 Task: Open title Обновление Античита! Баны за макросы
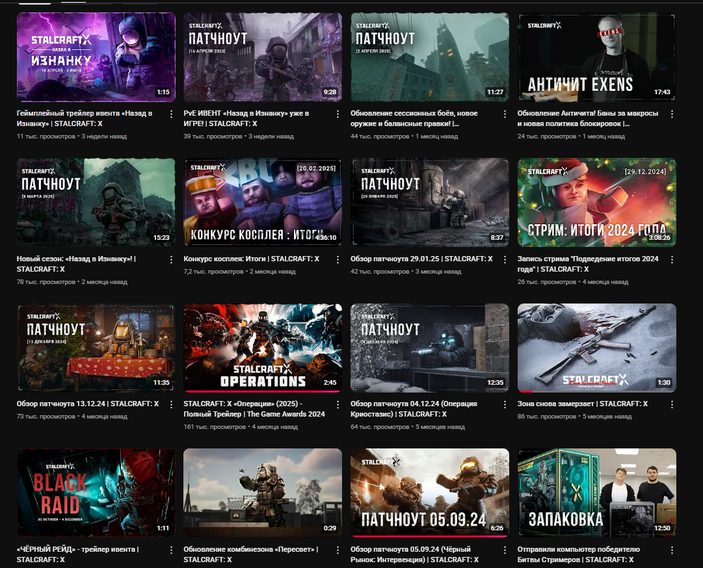(x=588, y=118)
